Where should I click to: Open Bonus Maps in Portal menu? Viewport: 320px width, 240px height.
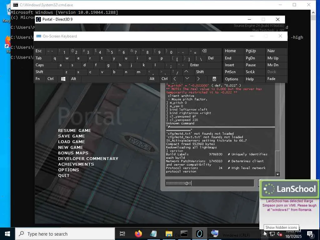(73, 153)
